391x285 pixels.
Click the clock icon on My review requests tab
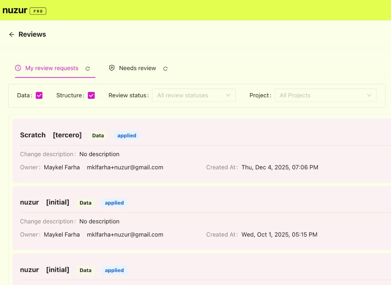click(18, 68)
